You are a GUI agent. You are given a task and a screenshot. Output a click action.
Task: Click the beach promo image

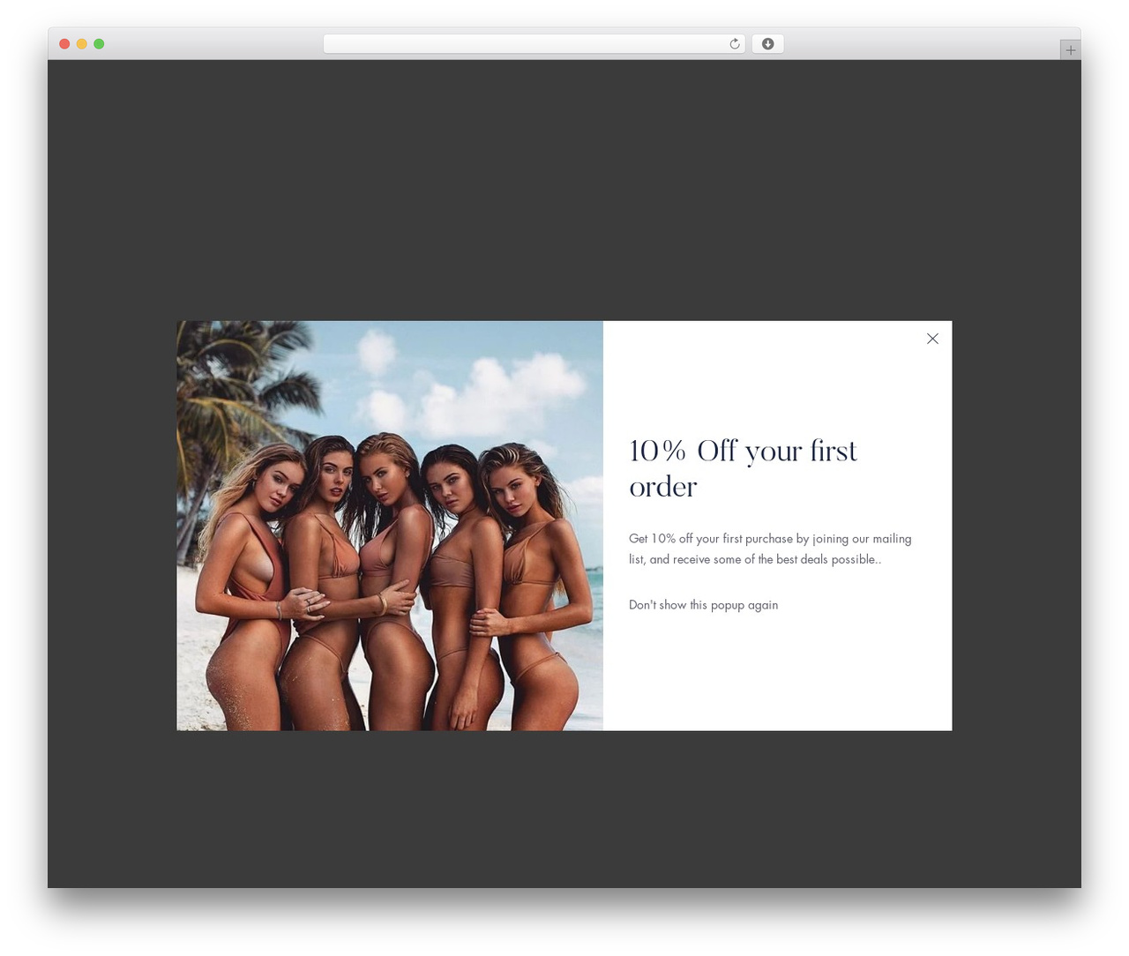coord(390,526)
